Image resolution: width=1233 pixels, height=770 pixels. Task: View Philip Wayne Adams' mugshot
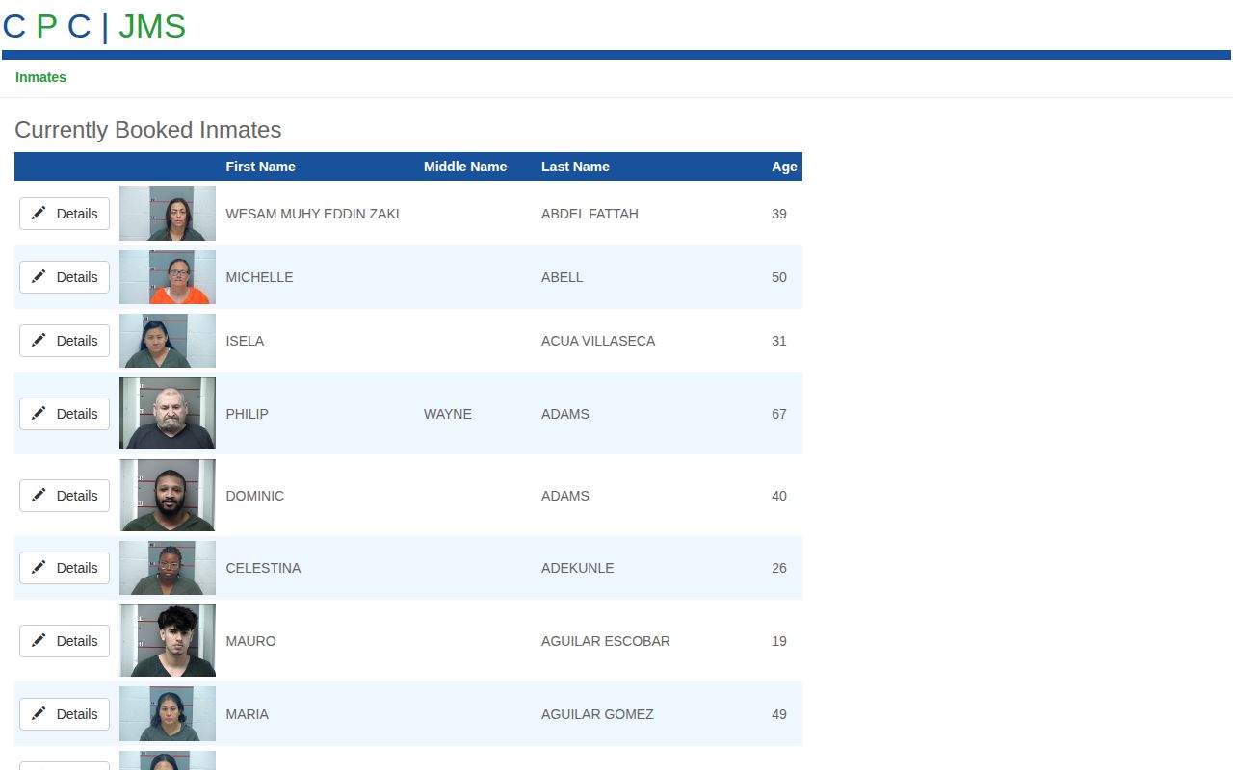[x=168, y=413]
